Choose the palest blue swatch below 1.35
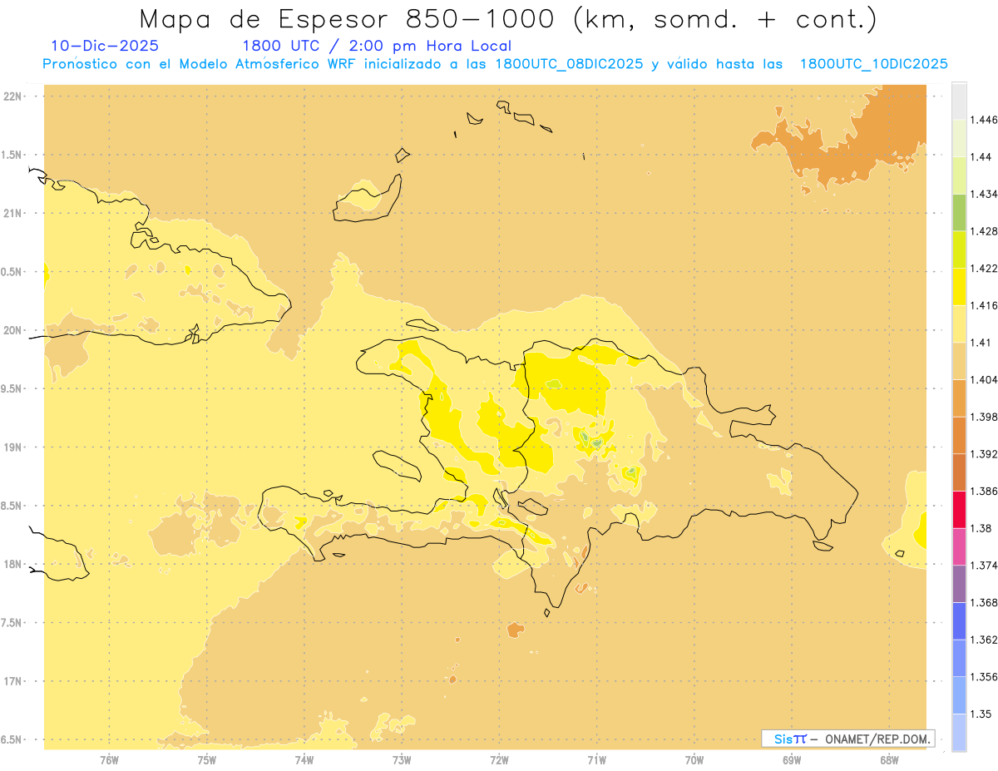This screenshot has height=771, width=998. pyautogui.click(x=959, y=733)
